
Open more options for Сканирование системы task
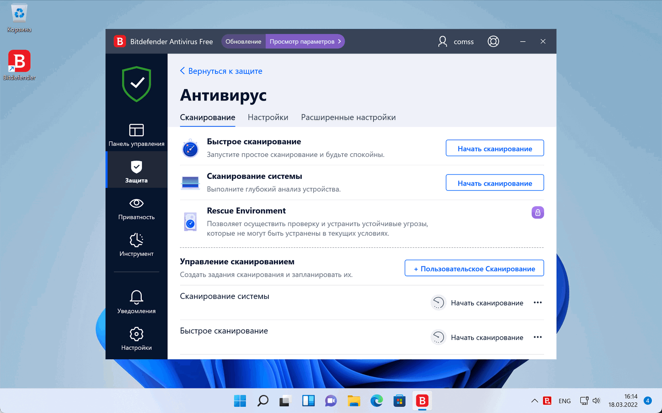tap(538, 302)
